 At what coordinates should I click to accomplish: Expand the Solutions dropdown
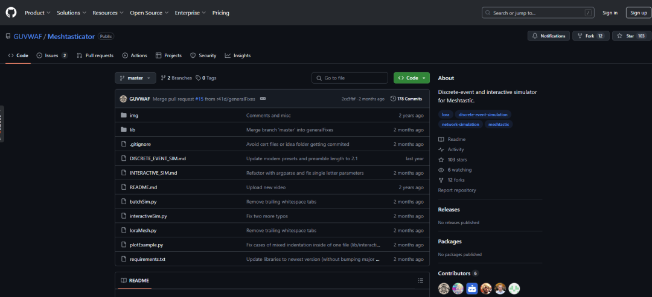tap(71, 13)
